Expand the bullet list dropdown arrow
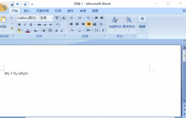This screenshot has height=118, width=186. pos(75,18)
